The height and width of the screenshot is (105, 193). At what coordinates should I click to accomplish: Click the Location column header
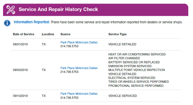(x=48, y=34)
